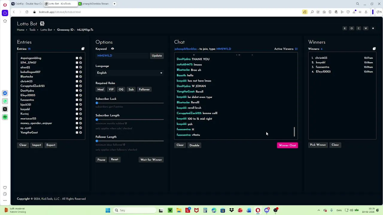383x215 pixels.
Task: Click the O panel toggle button
Action: tap(352, 28)
